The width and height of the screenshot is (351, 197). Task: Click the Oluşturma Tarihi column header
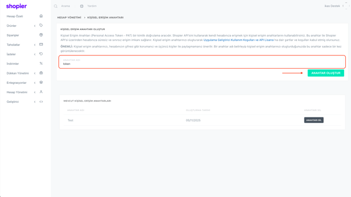[x=198, y=110]
